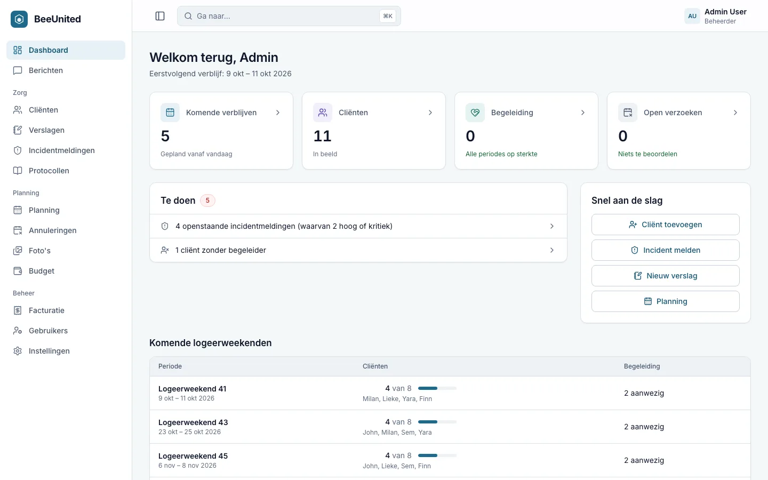Image resolution: width=768 pixels, height=480 pixels.
Task: Click the Nieuw verslag button
Action: click(x=665, y=276)
